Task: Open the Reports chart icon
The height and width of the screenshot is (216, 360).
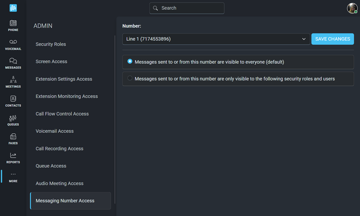Action: pos(13,156)
